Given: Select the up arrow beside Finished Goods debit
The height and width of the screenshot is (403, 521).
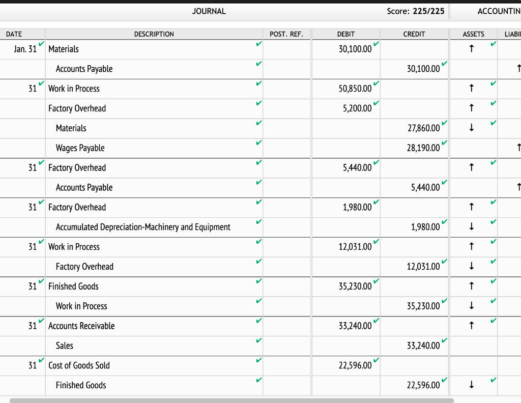Looking at the screenshot, I should point(472,286).
